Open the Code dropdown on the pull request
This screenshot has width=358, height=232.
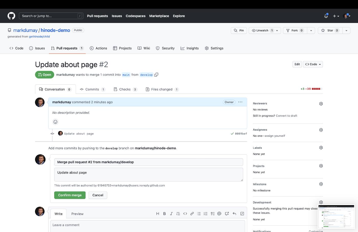(x=313, y=64)
